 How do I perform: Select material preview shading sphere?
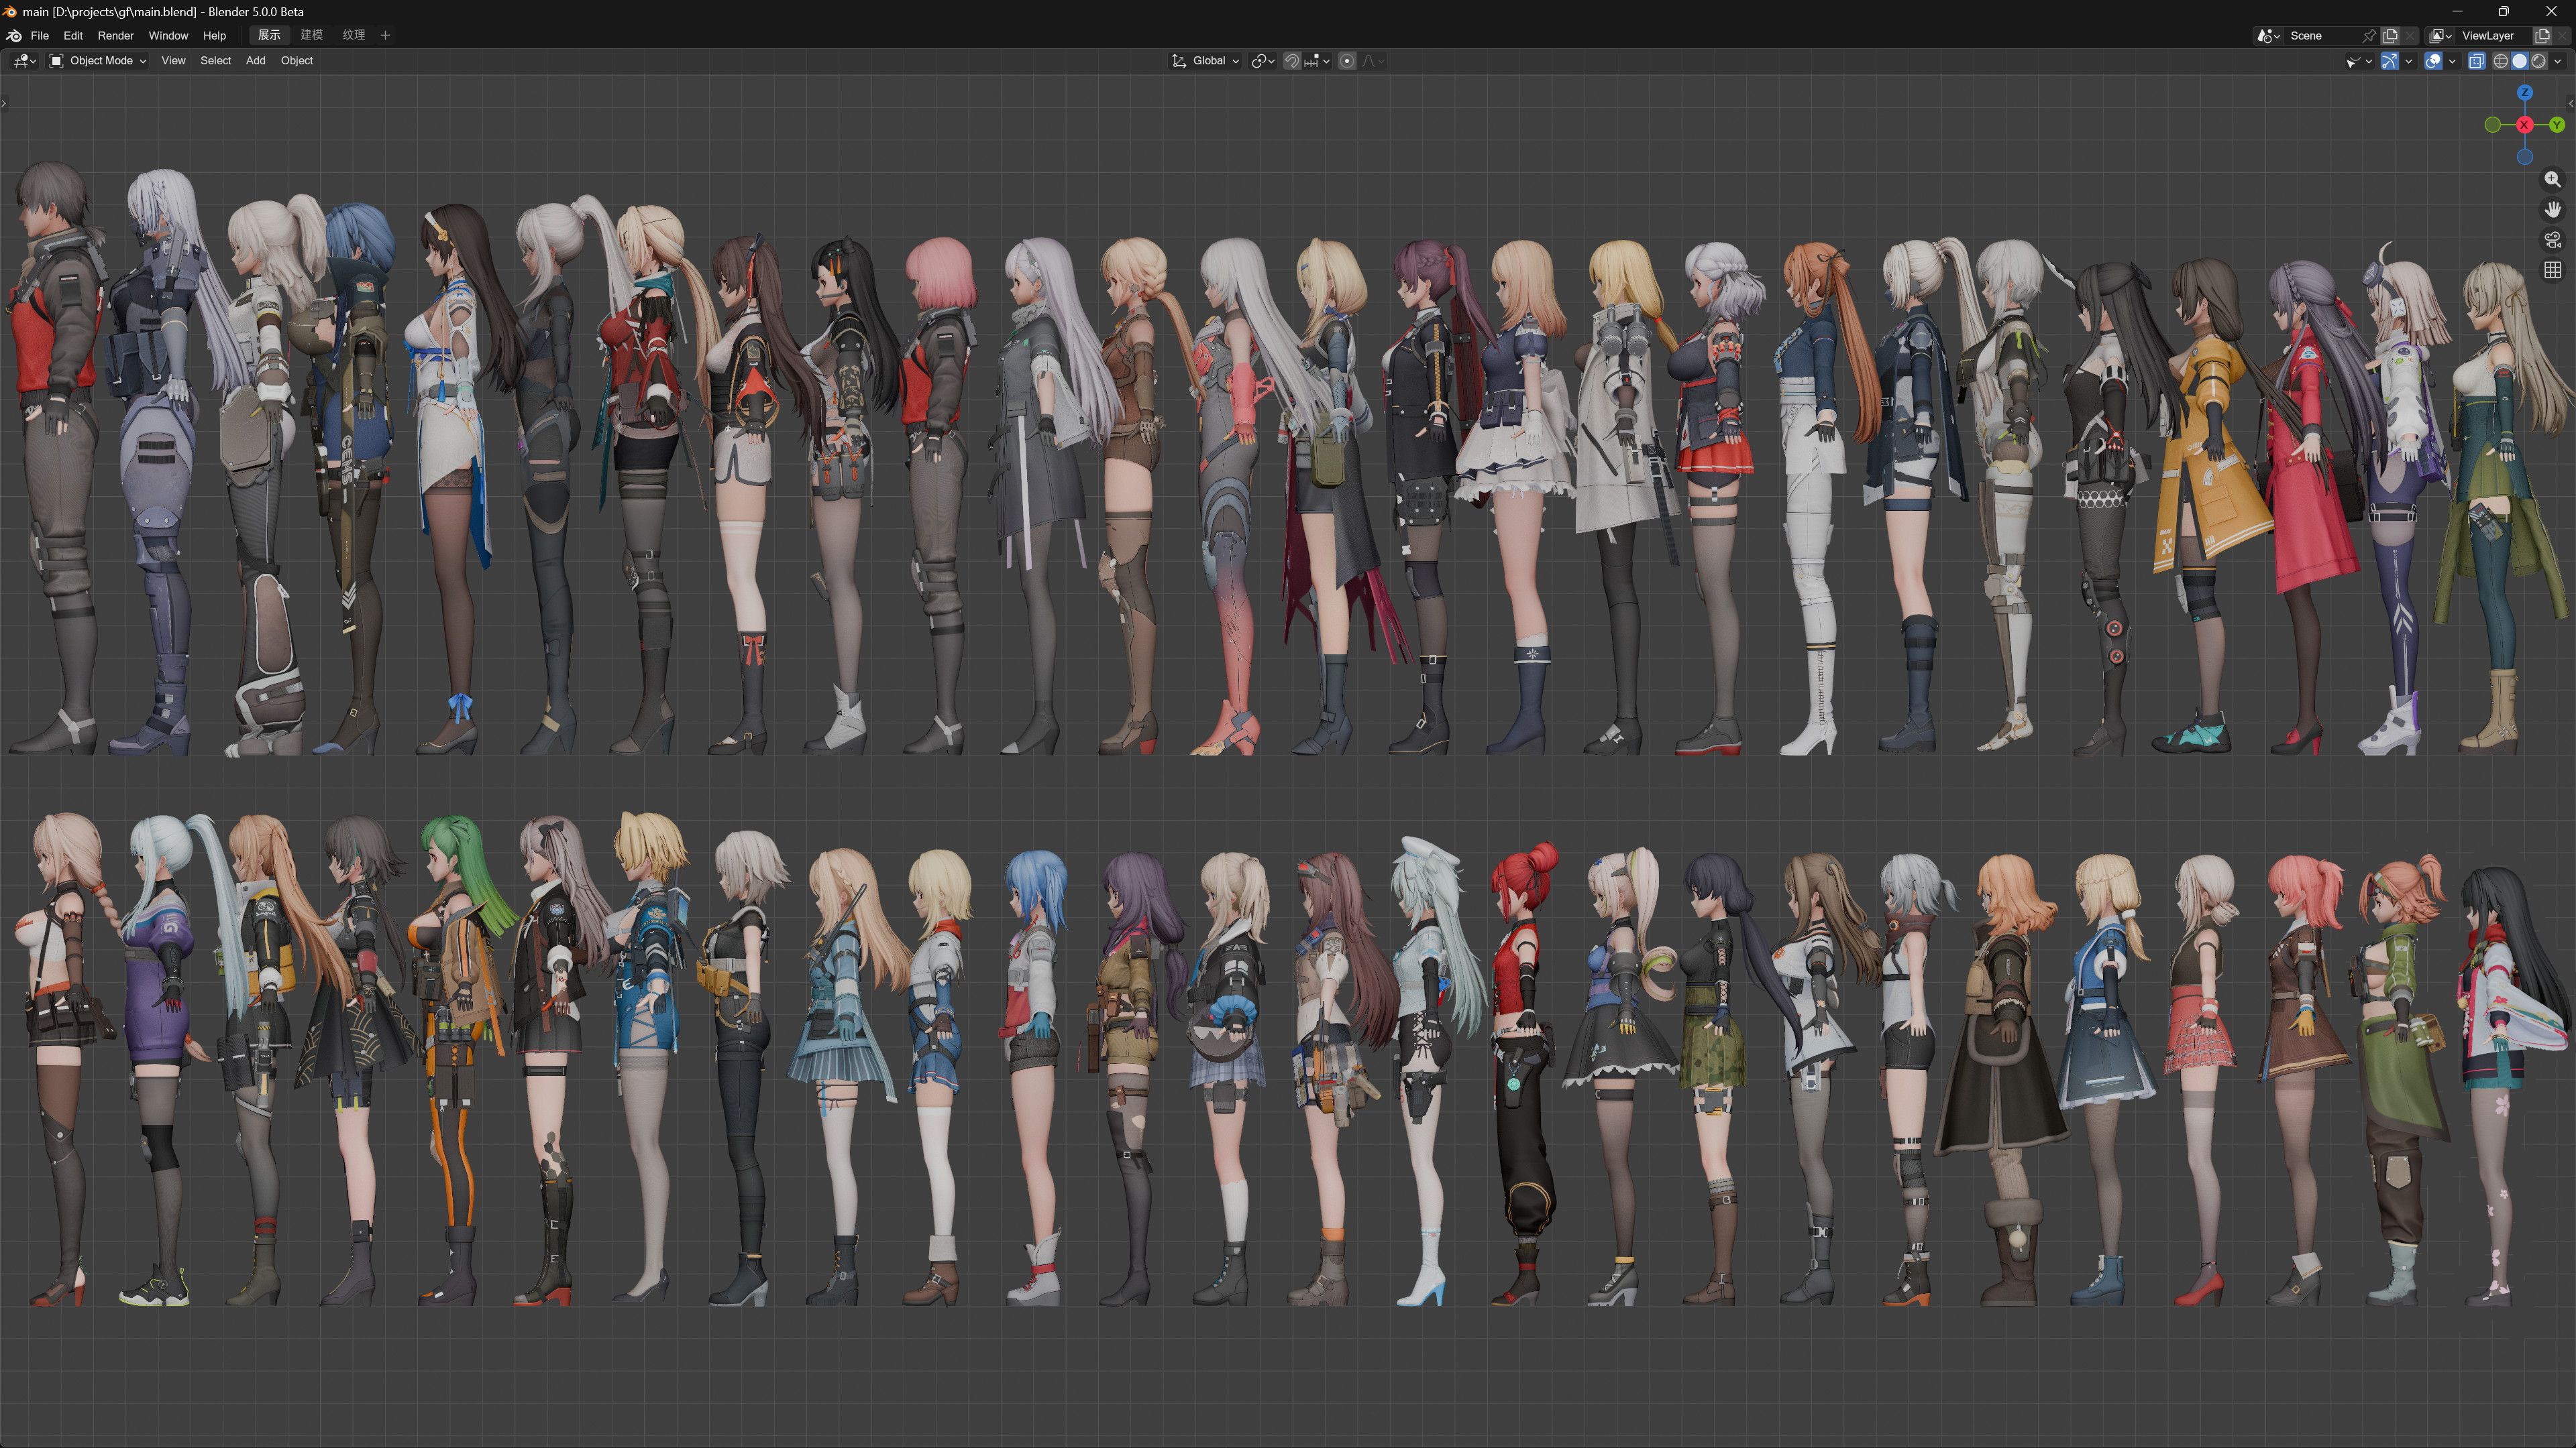[2538, 61]
